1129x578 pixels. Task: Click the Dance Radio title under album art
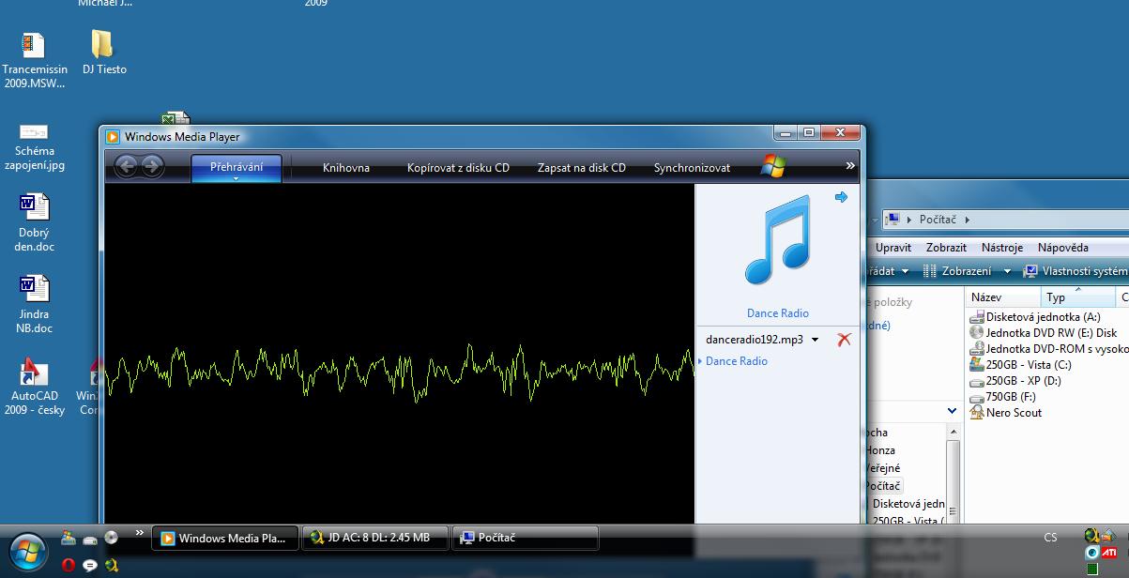(778, 313)
